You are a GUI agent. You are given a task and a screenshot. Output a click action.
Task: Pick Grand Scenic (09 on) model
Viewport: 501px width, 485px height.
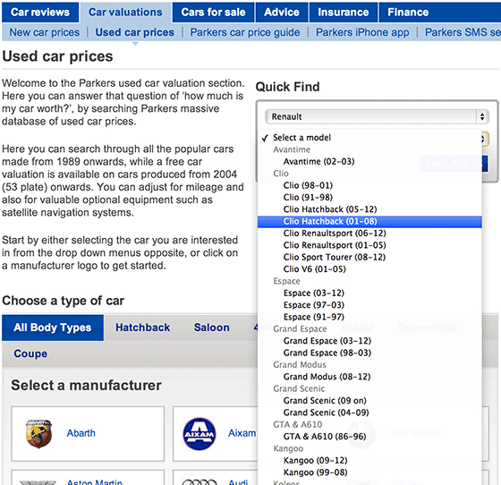coord(325,401)
